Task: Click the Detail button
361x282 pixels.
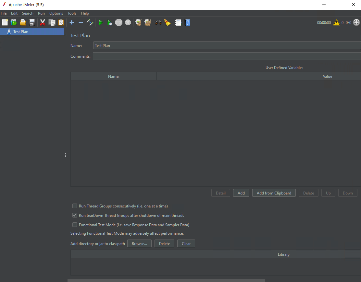Action: (220, 193)
